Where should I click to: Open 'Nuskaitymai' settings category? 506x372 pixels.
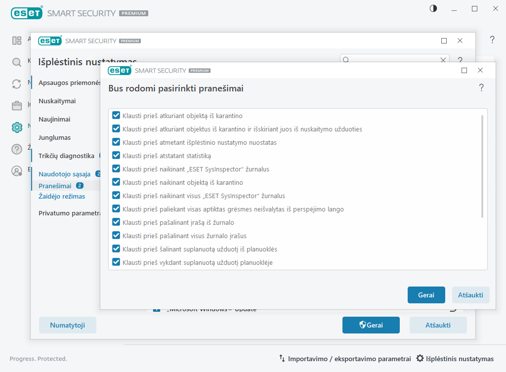[57, 101]
